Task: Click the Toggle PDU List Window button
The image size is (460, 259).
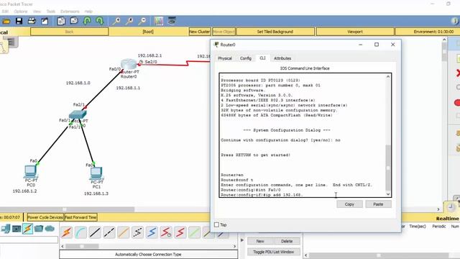Action: (273, 252)
